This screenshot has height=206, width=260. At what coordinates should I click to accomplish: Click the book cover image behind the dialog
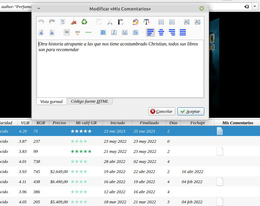point(214,63)
